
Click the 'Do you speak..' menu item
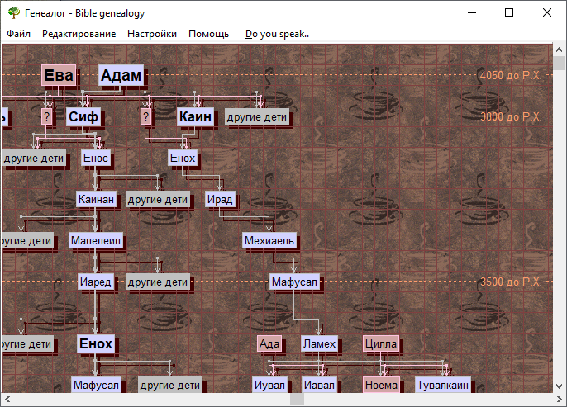point(278,34)
